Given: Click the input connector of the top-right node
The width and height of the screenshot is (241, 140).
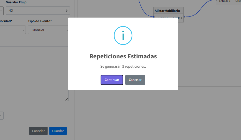Looking at the screenshot, I should click(217, 1).
